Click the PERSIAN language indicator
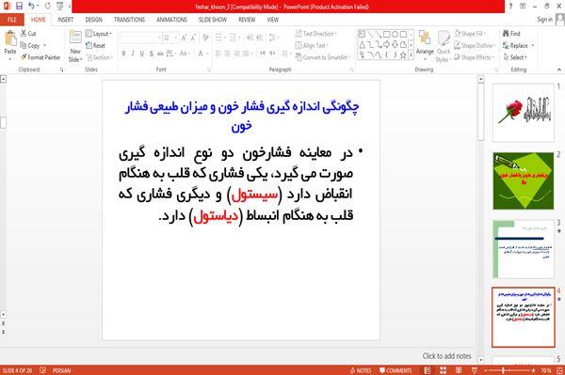This screenshot has width=565, height=375. pyautogui.click(x=61, y=370)
